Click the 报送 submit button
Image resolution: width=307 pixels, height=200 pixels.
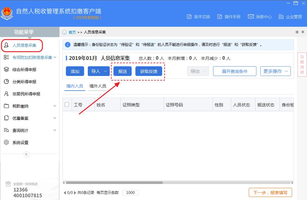122,71
